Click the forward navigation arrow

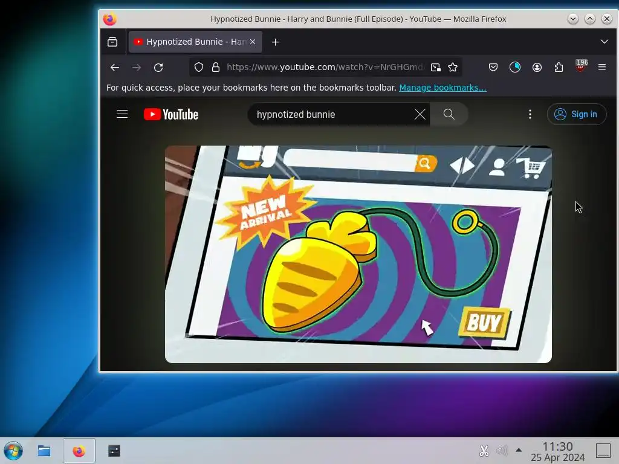tap(137, 68)
